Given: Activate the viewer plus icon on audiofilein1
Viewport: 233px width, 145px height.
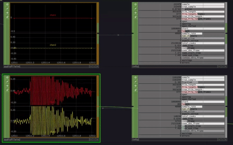Looking at the screenshot, I should 97,66.
